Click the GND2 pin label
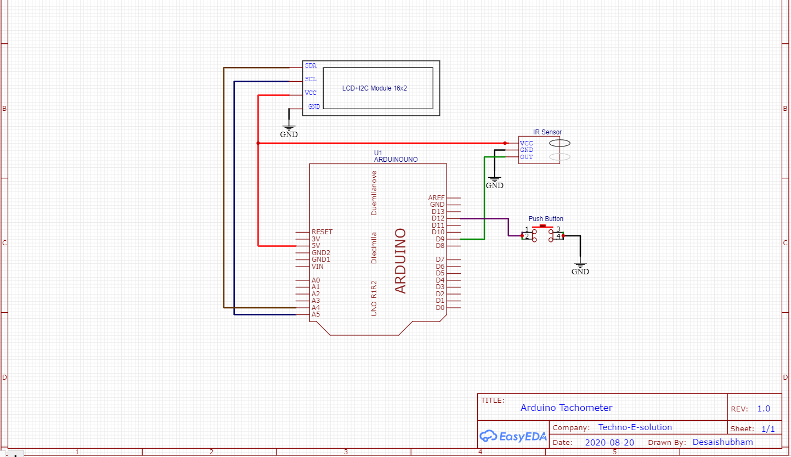 pyautogui.click(x=321, y=253)
